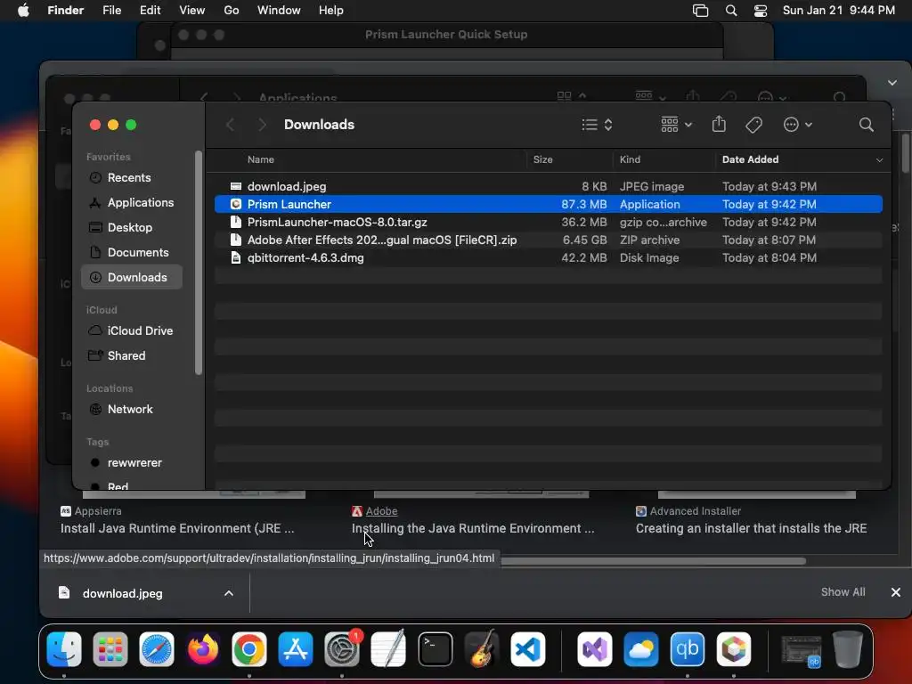Click Show All in downloads bar
The width and height of the screenshot is (912, 684).
coord(843,592)
